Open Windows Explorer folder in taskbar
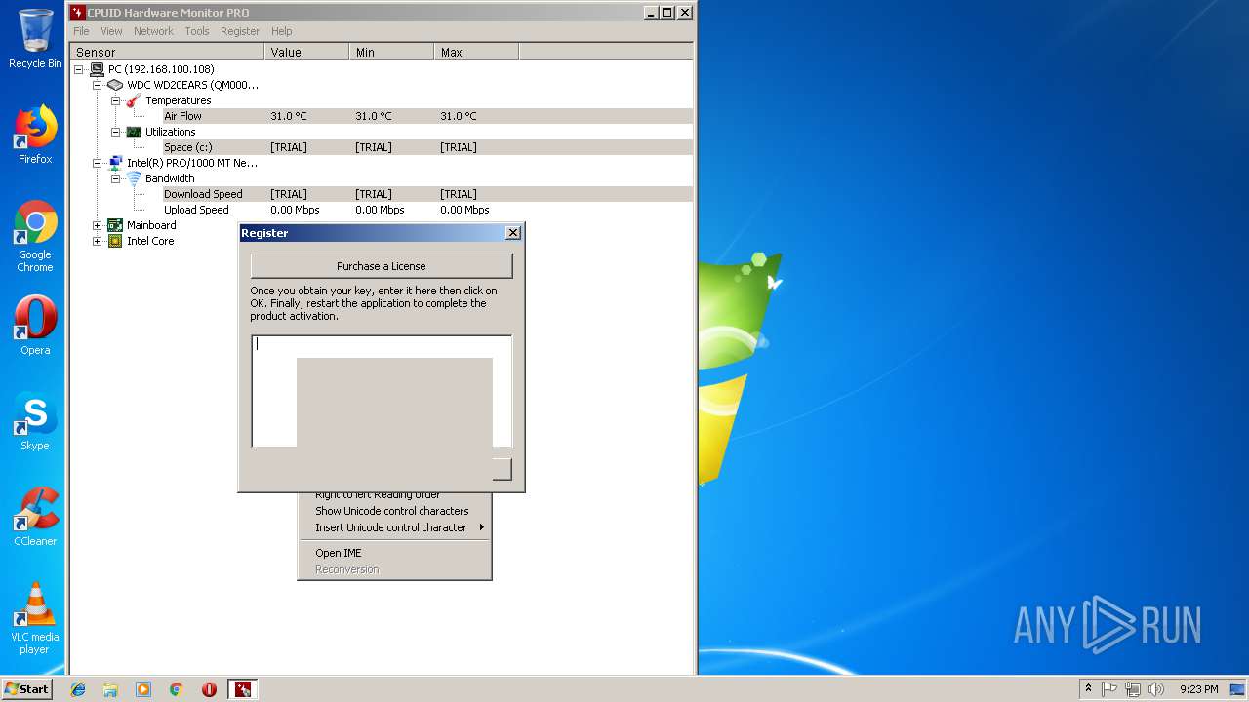Screen dimensions: 1249x702 [x=110, y=689]
